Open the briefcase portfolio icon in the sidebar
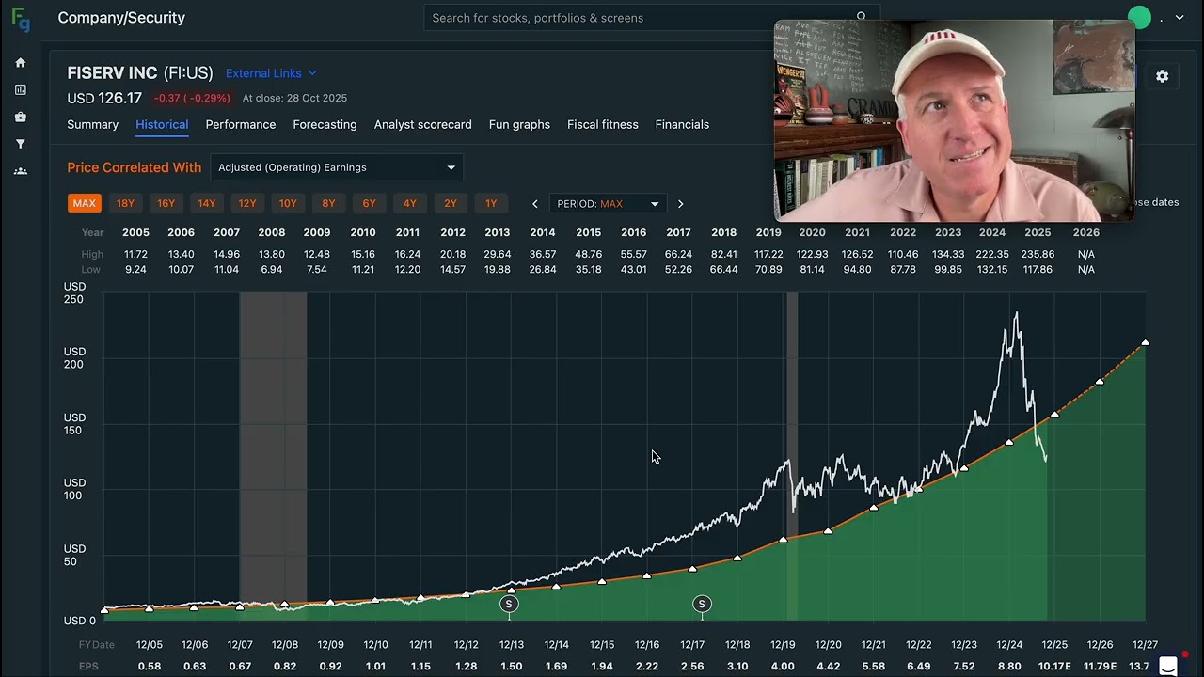This screenshot has height=677, width=1204. pyautogui.click(x=21, y=118)
